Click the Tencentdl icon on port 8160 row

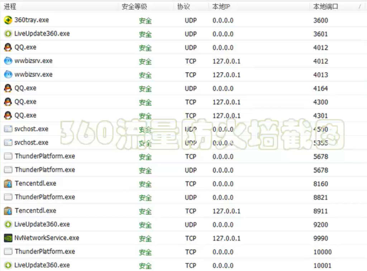8,183
